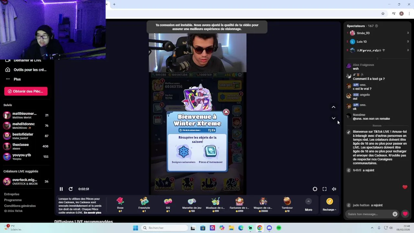The height and width of the screenshot is (233, 414).
Task: Show hidden system tray icons
Action: click(x=372, y=228)
